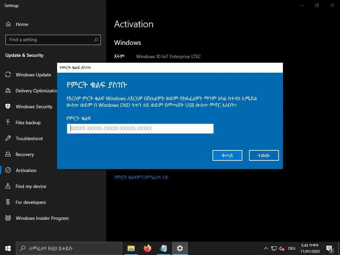Open Windows Update settings page

[x=34, y=75]
